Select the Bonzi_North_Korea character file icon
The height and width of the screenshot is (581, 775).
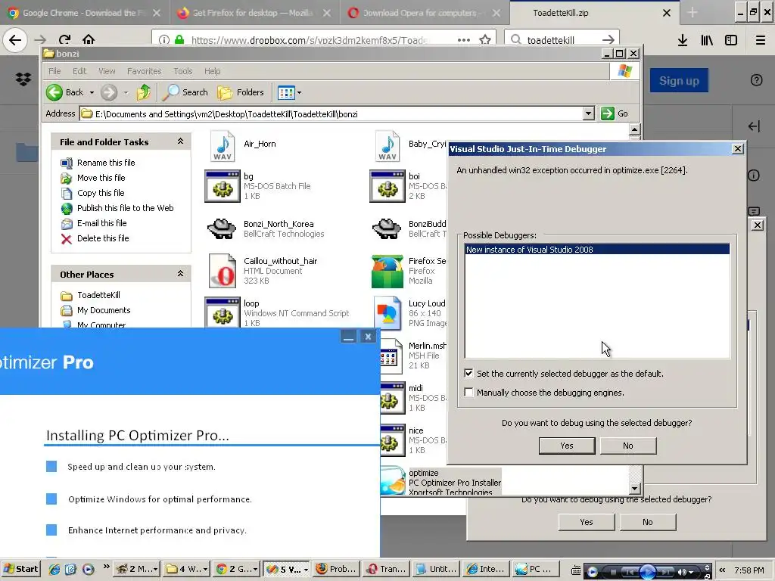click(222, 228)
